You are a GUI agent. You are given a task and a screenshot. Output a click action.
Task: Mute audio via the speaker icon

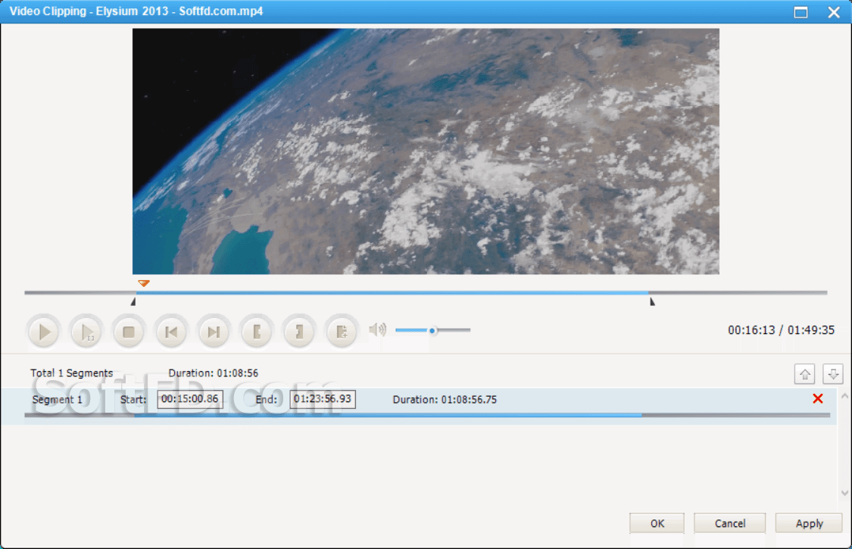pyautogui.click(x=378, y=329)
